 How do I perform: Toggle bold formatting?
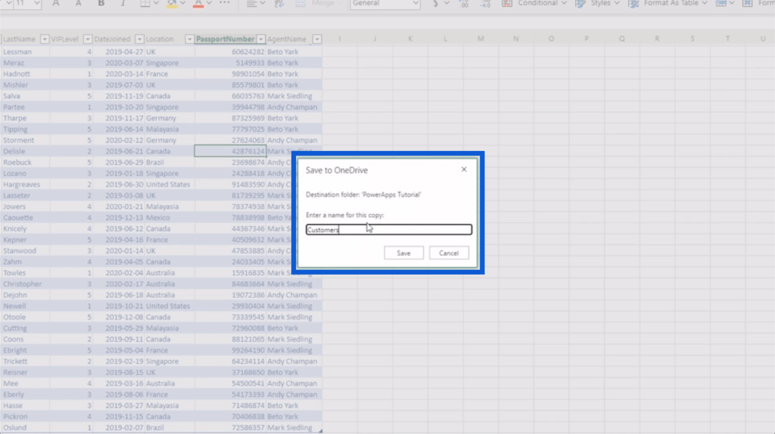click(x=101, y=3)
